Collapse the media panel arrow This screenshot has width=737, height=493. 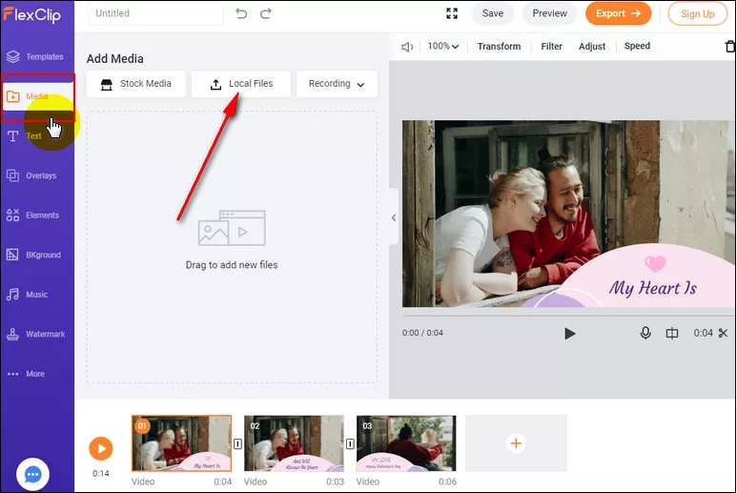tap(394, 217)
